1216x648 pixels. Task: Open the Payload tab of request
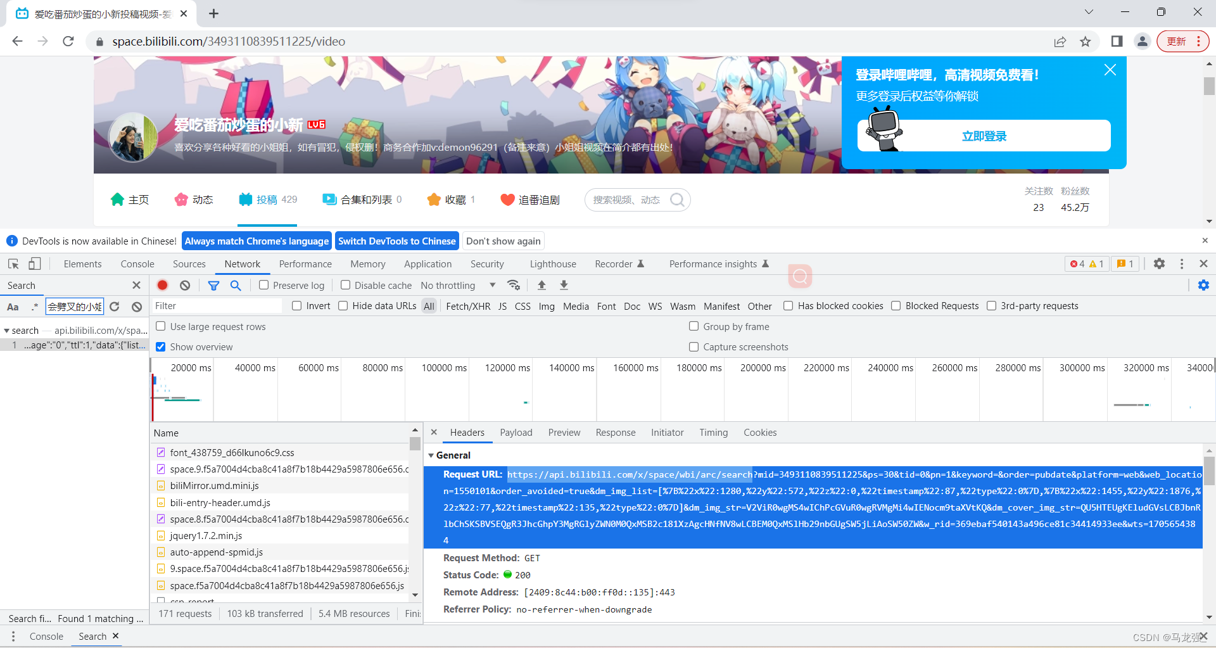coord(516,433)
